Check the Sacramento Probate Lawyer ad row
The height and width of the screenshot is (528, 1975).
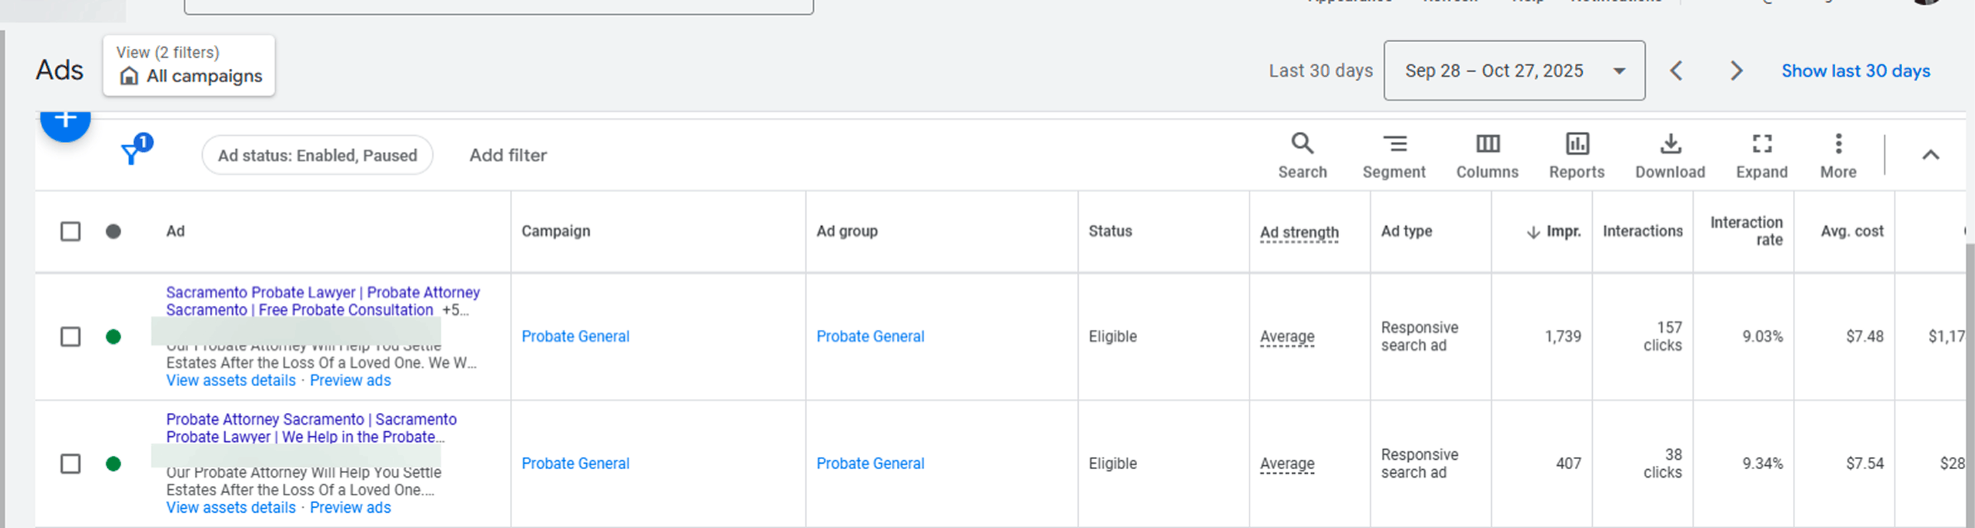(x=70, y=337)
